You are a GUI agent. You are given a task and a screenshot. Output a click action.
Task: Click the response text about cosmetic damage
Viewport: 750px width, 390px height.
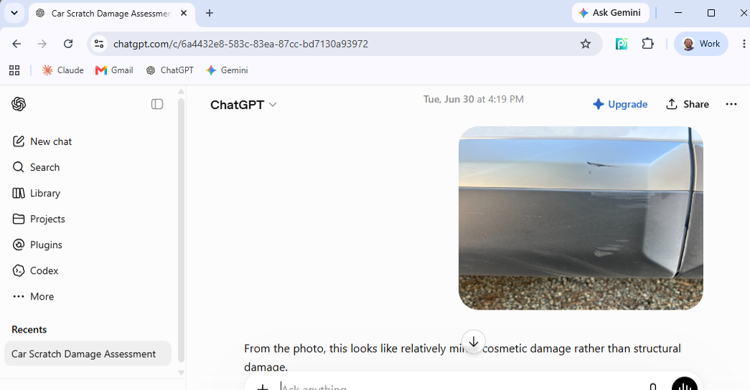pos(462,358)
